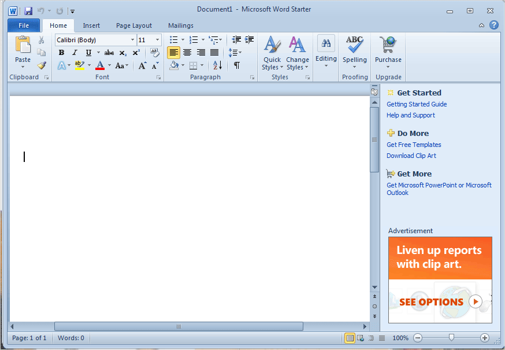This screenshot has height=350, width=505.
Task: Cut selection with the scissors icon
Action: click(x=41, y=40)
